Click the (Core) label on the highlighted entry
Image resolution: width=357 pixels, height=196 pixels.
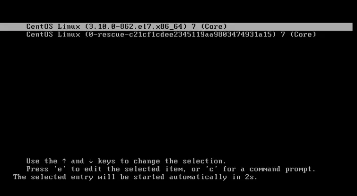coord(214,26)
